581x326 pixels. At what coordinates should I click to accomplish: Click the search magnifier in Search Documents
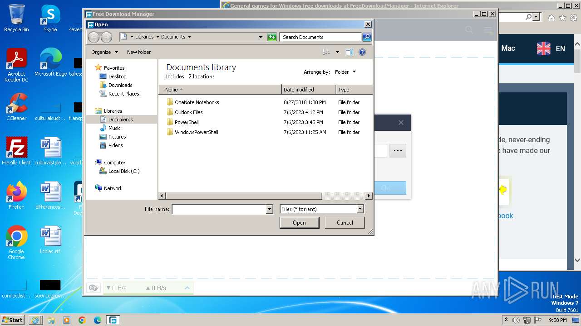tap(367, 37)
